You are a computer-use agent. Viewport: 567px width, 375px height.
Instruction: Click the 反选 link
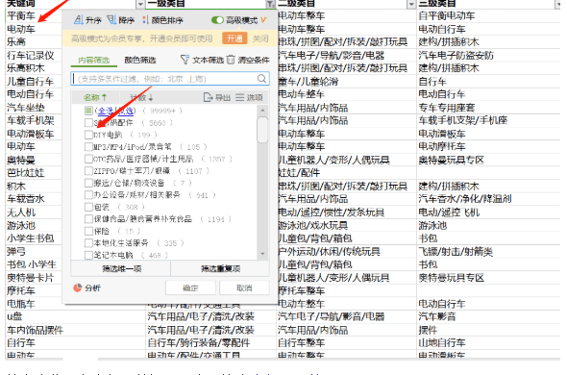tap(127, 111)
